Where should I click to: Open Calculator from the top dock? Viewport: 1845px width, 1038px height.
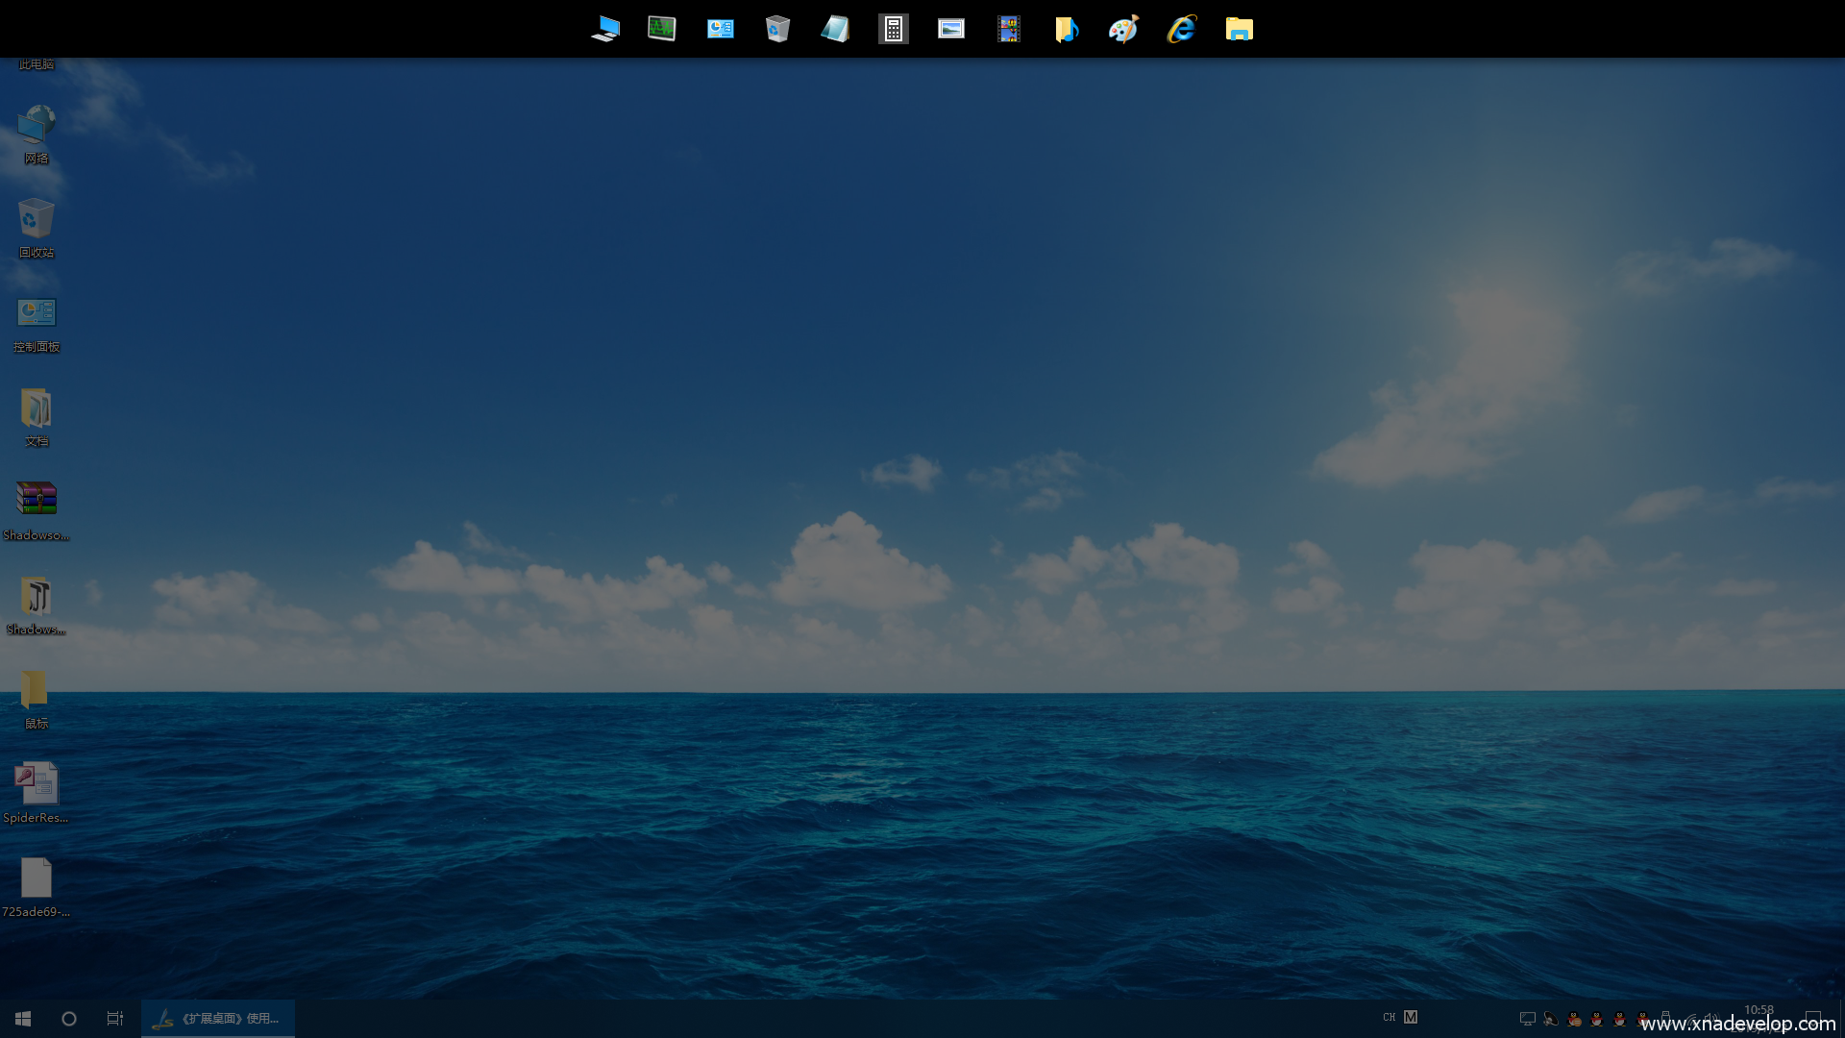pyautogui.click(x=893, y=29)
